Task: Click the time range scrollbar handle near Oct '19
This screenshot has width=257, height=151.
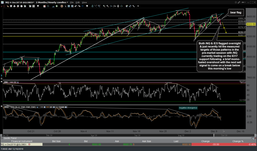Action: [x=214, y=135]
